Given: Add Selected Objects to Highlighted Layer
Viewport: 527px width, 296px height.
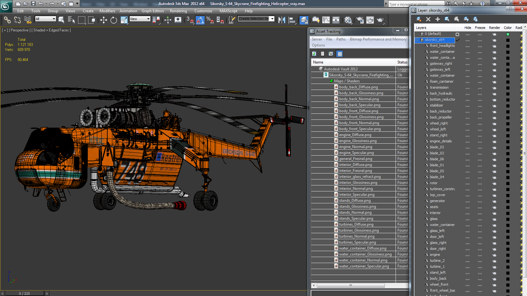Looking at the screenshot, I should coord(438,19).
